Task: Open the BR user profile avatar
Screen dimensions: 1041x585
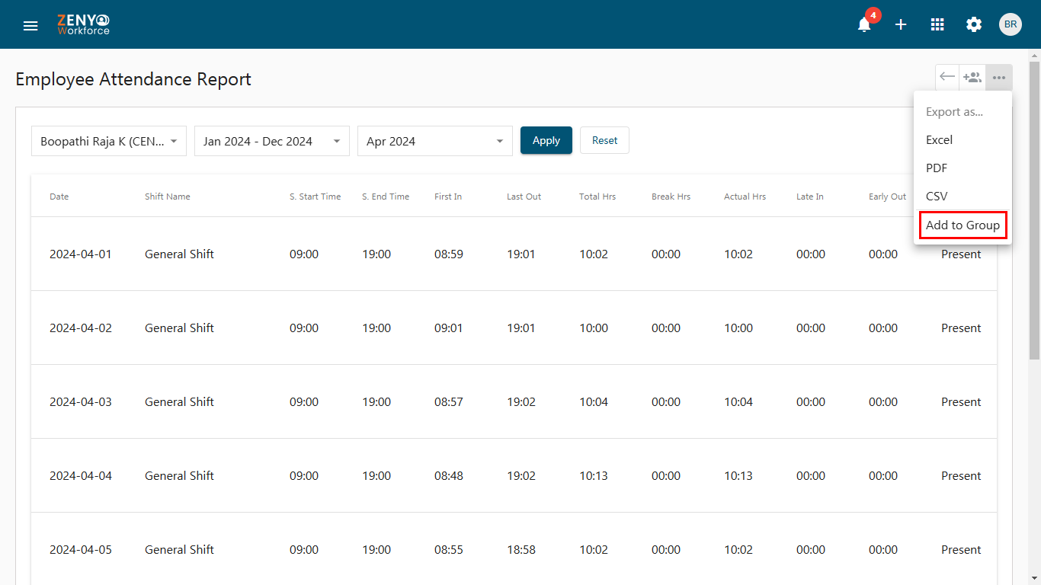Action: pos(1011,24)
